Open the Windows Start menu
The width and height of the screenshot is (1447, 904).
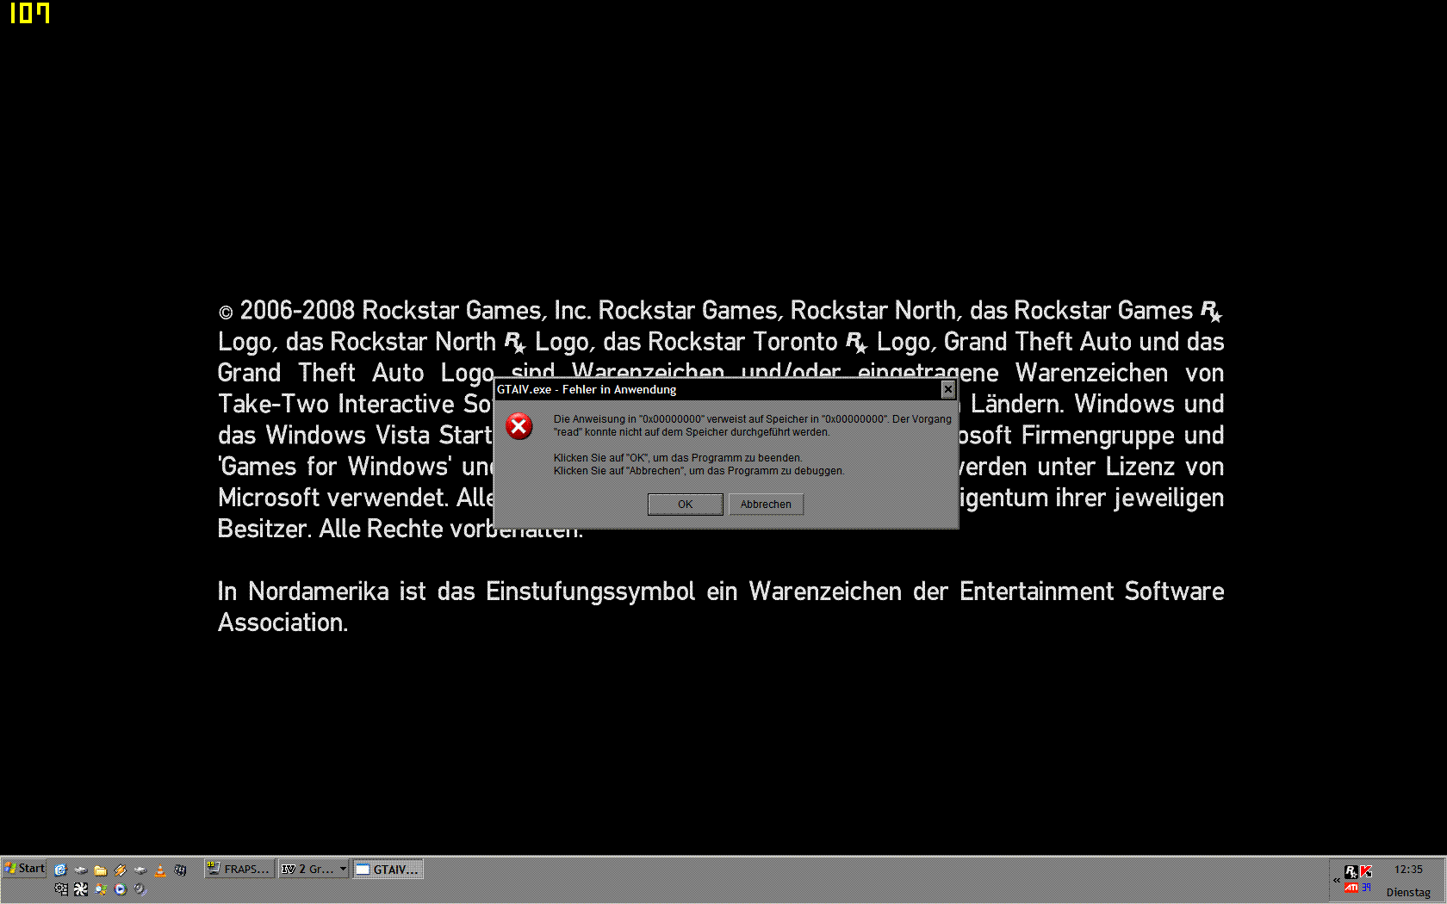[x=24, y=869]
